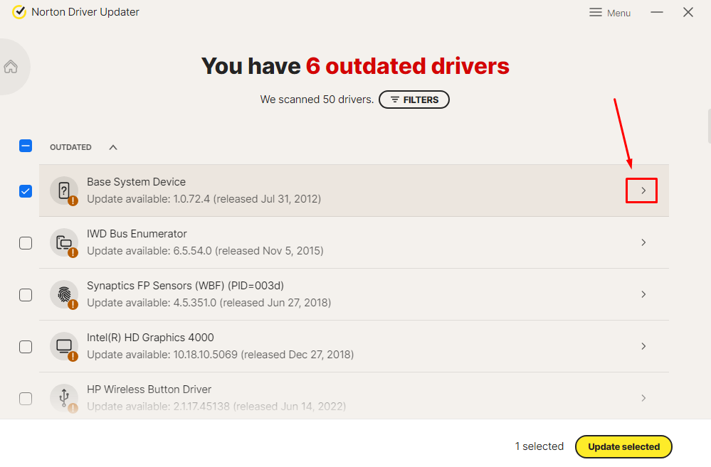Click the HP Wireless Button Driver title

tap(149, 390)
